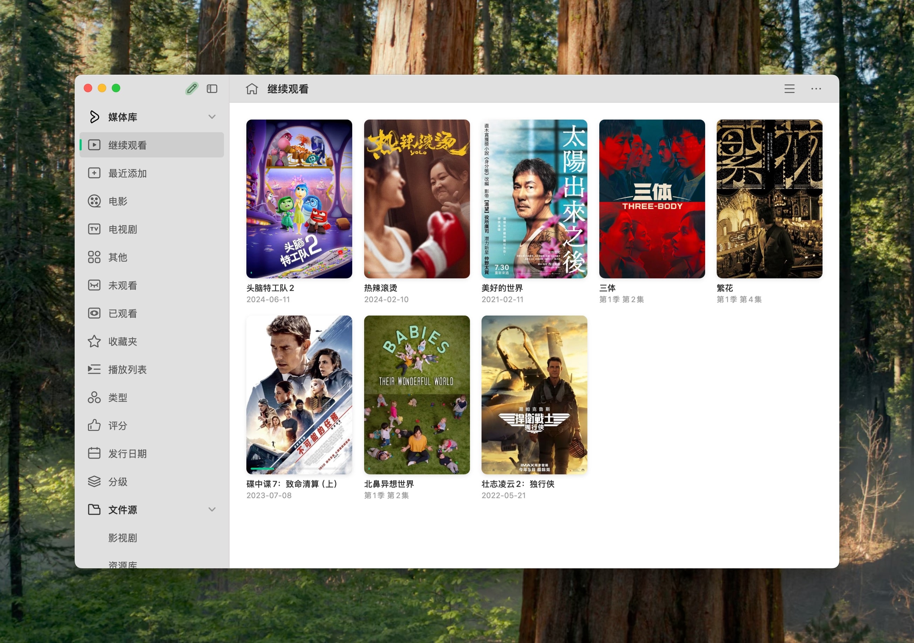
Task: Open 收藏夹 favorites list
Action: (x=152, y=341)
